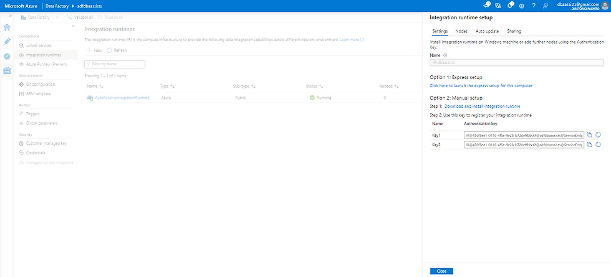Image resolution: width=611 pixels, height=277 pixels.
Task: Open the notifications bell
Action: [510, 6]
